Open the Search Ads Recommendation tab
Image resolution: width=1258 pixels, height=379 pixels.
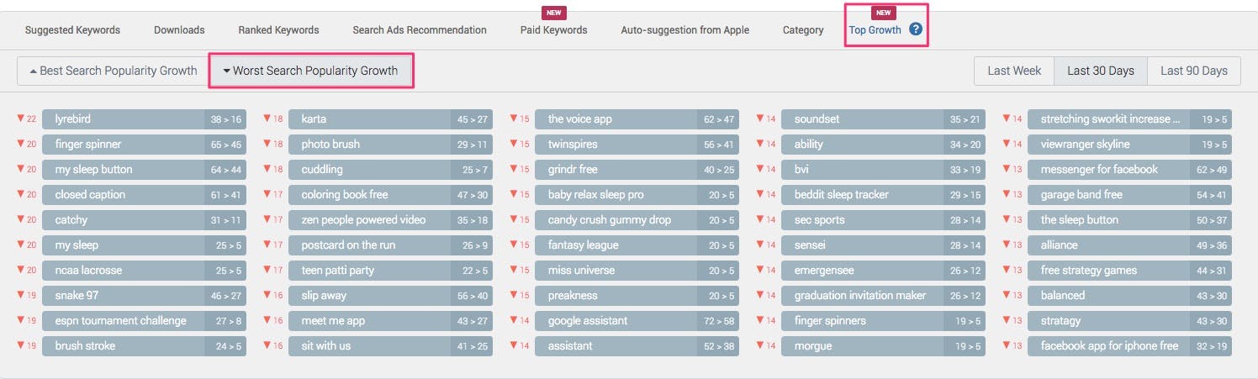(420, 29)
